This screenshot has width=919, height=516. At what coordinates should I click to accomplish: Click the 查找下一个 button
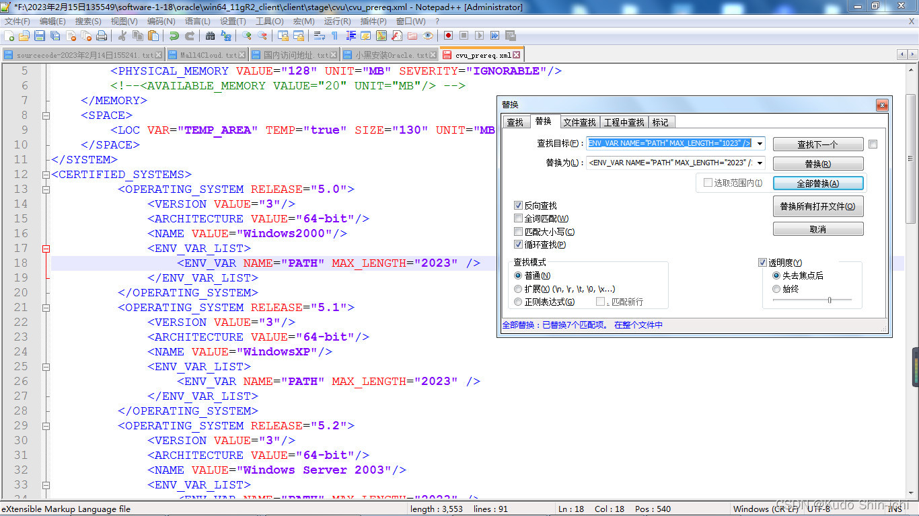click(x=818, y=144)
